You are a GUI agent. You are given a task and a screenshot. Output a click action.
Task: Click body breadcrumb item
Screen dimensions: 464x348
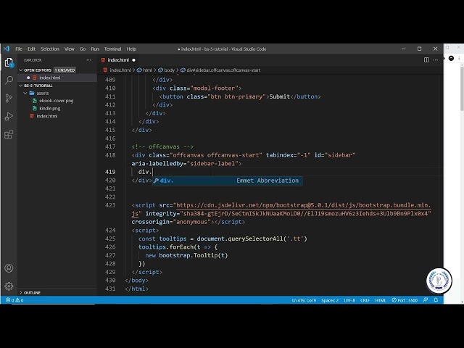169,70
